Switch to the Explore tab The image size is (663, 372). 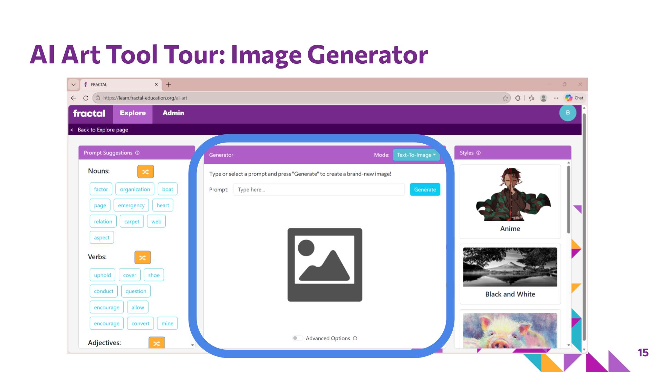tap(133, 113)
